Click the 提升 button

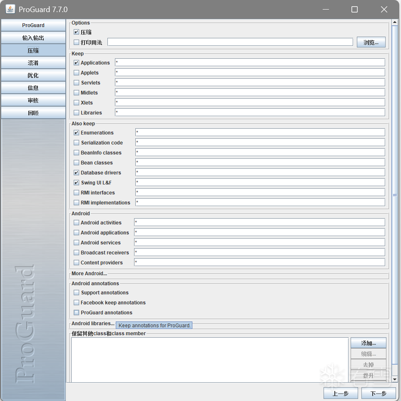369,376
